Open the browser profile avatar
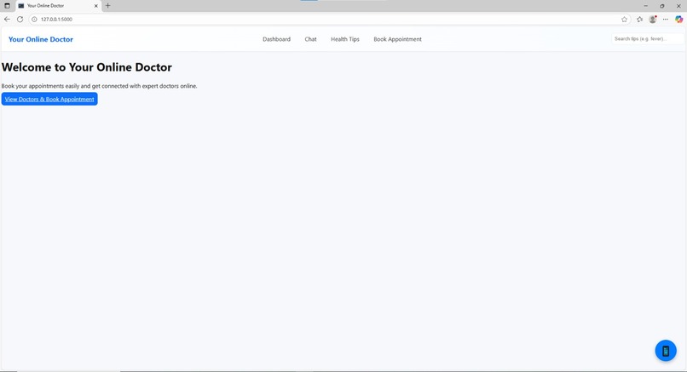The width and height of the screenshot is (687, 372). coord(653,20)
